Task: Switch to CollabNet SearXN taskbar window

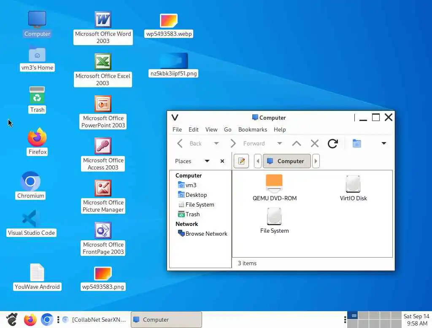Action: (94, 320)
